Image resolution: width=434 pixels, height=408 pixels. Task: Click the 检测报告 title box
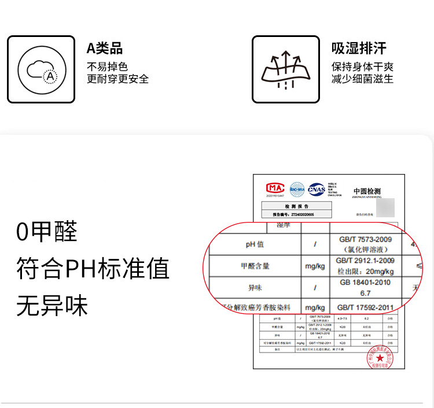coord(296,206)
